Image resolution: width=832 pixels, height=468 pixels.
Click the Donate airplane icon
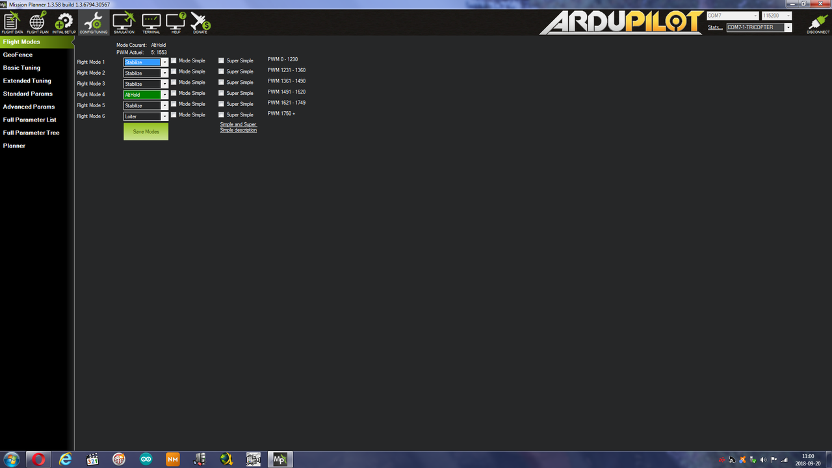[x=200, y=23]
